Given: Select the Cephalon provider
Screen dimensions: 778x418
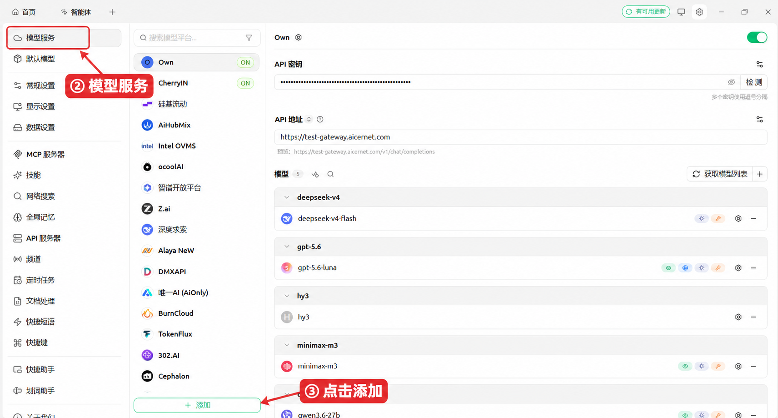Looking at the screenshot, I should 196,376.
